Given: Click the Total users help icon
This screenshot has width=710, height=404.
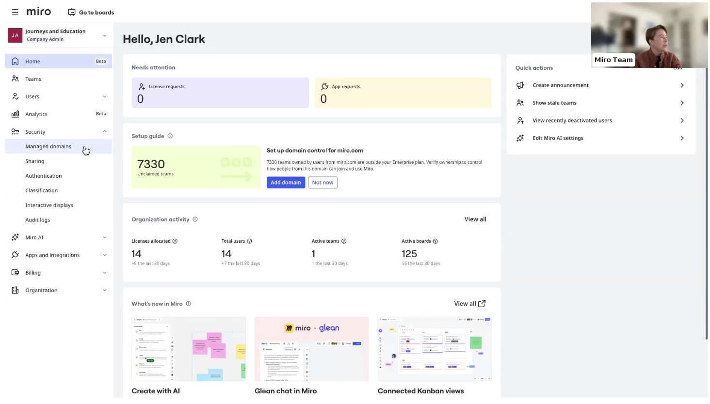Looking at the screenshot, I should click(249, 241).
